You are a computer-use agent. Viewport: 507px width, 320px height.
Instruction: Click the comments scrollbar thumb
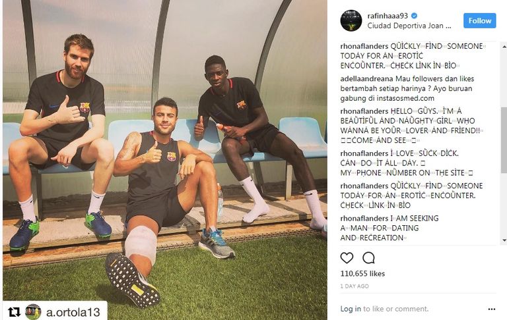pos(504,140)
